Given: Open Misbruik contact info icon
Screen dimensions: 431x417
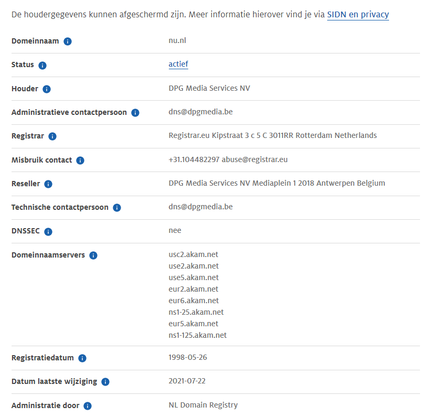Looking at the screenshot, I should tap(80, 161).
